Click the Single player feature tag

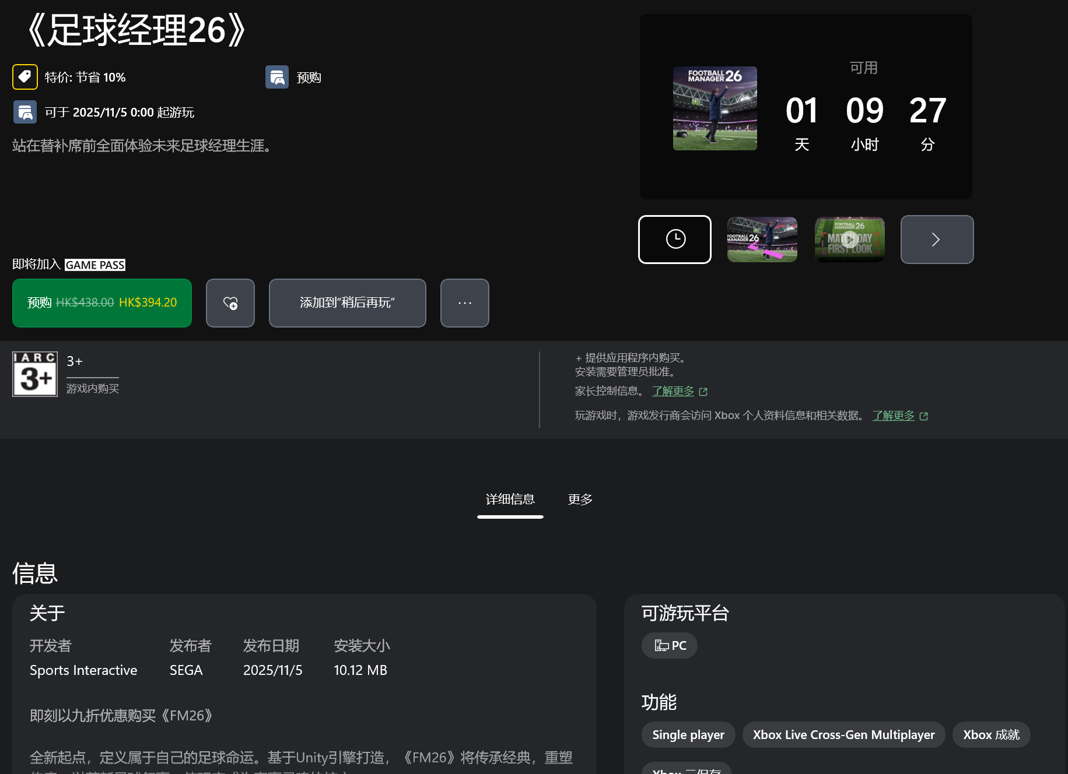688,735
